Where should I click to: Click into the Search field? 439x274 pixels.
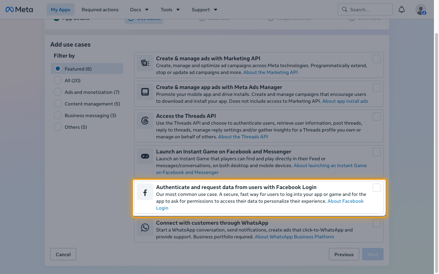click(365, 10)
